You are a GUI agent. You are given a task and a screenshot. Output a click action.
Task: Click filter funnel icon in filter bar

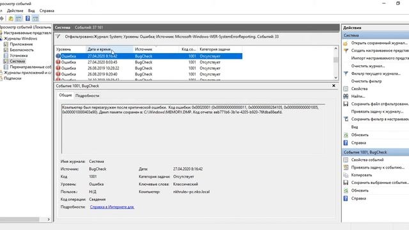58,37
